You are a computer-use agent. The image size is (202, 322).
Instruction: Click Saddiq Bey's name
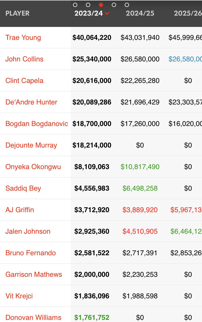23,188
